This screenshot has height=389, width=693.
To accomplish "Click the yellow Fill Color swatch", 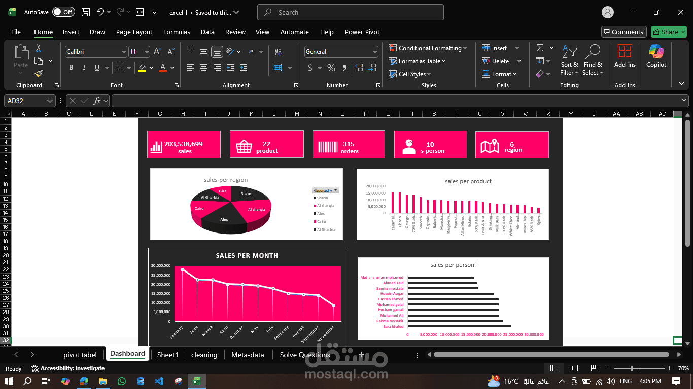I will tap(142, 68).
